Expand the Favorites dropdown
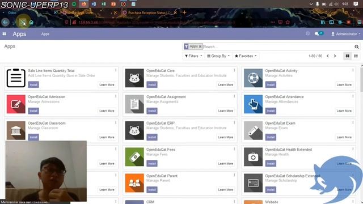 click(x=246, y=56)
